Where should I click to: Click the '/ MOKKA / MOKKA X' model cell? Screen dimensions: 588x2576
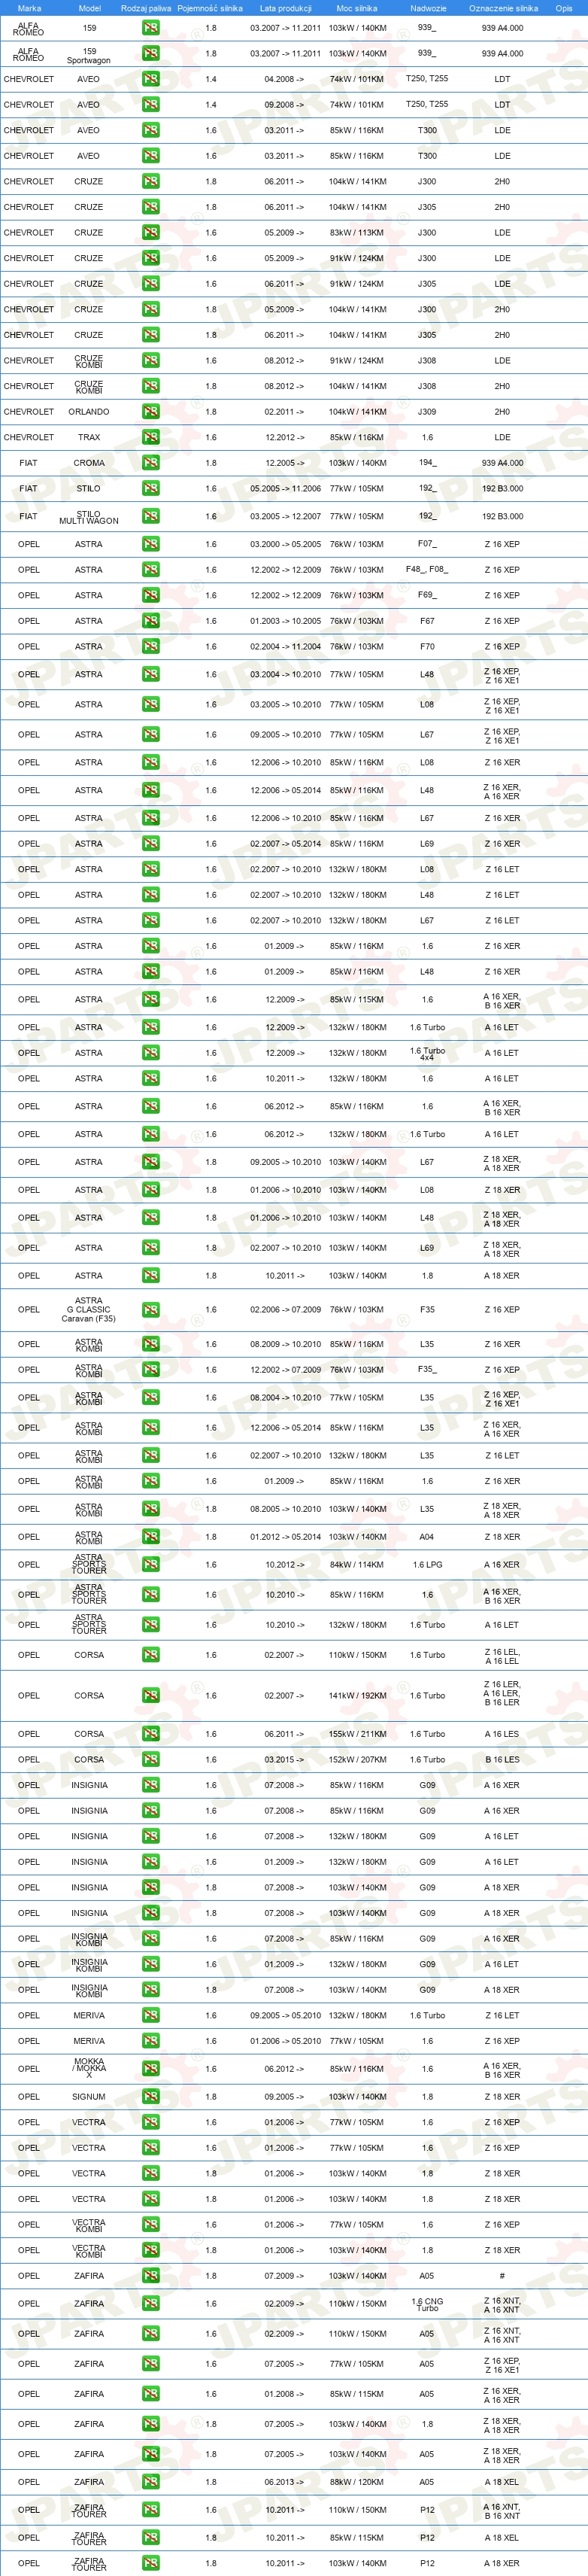pyautogui.click(x=89, y=2069)
